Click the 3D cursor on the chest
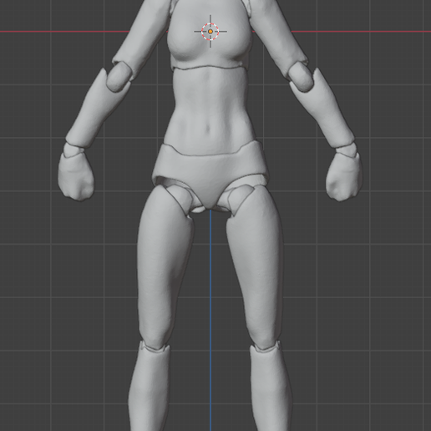The image size is (431, 431). [x=210, y=32]
